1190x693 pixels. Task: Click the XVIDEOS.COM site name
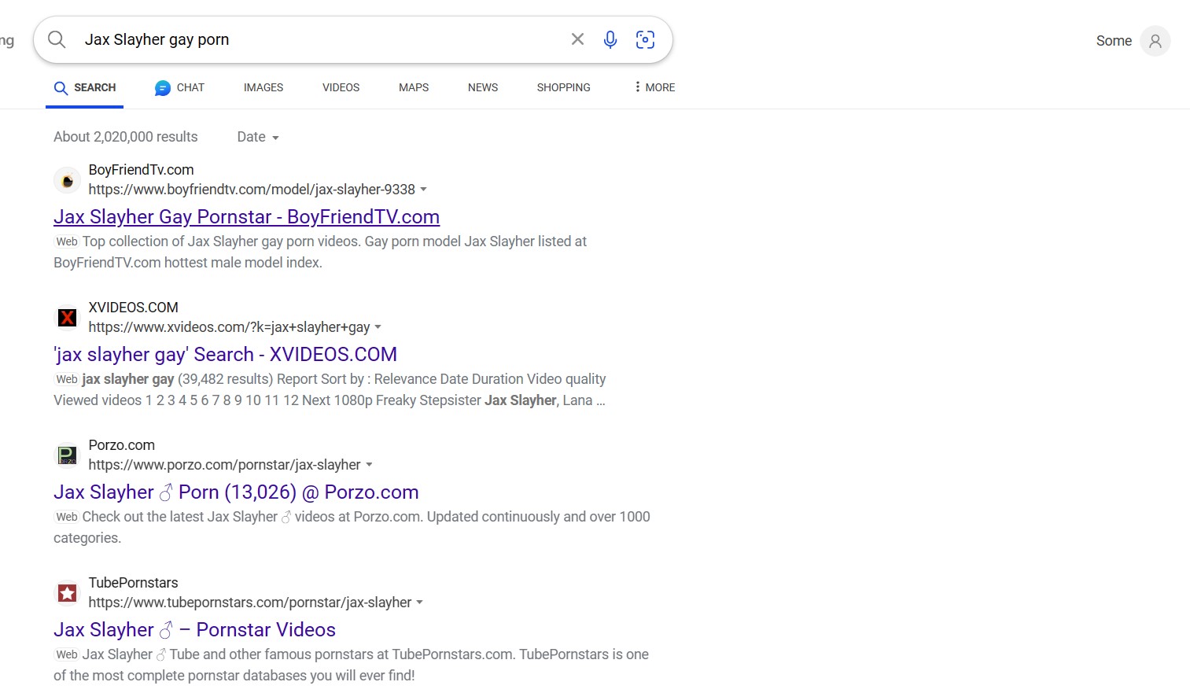click(x=134, y=308)
